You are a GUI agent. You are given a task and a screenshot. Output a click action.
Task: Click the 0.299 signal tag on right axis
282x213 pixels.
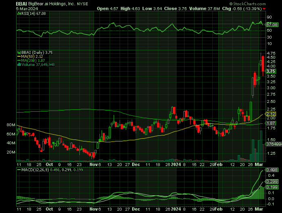pos(272,181)
